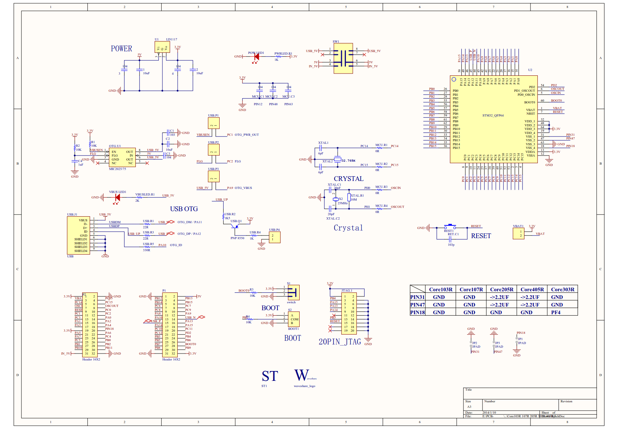Click the ST logo graphic
The height and width of the screenshot is (430, 619).
click(x=270, y=376)
